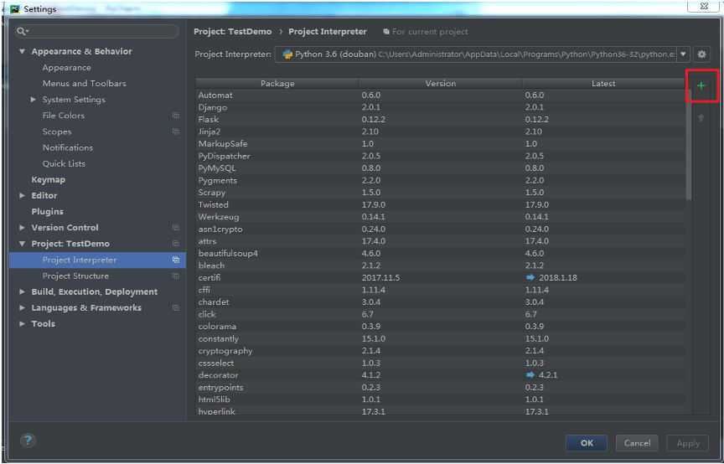This screenshot has height=464, width=724.
Task: Collapse the Appearance & Behavior section
Action: 22,52
